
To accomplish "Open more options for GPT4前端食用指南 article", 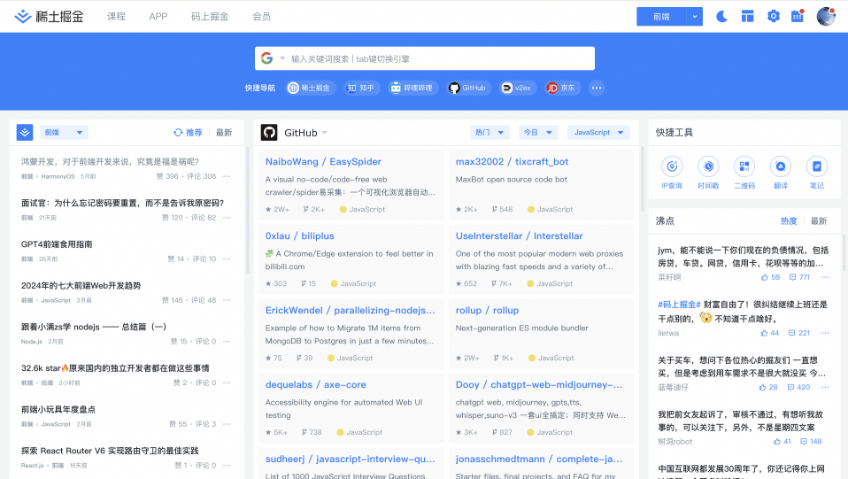I will click(227, 259).
